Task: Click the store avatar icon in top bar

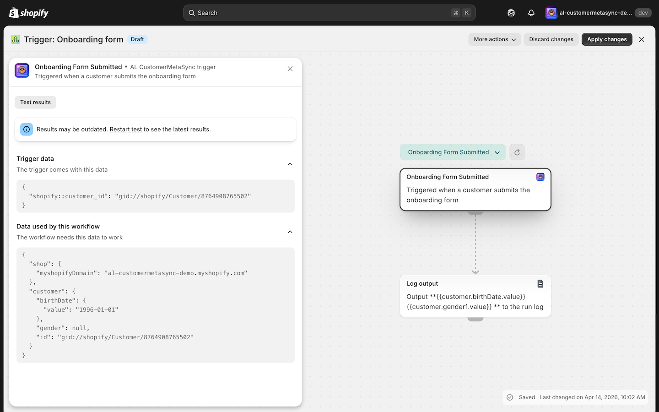Action: coord(551,13)
